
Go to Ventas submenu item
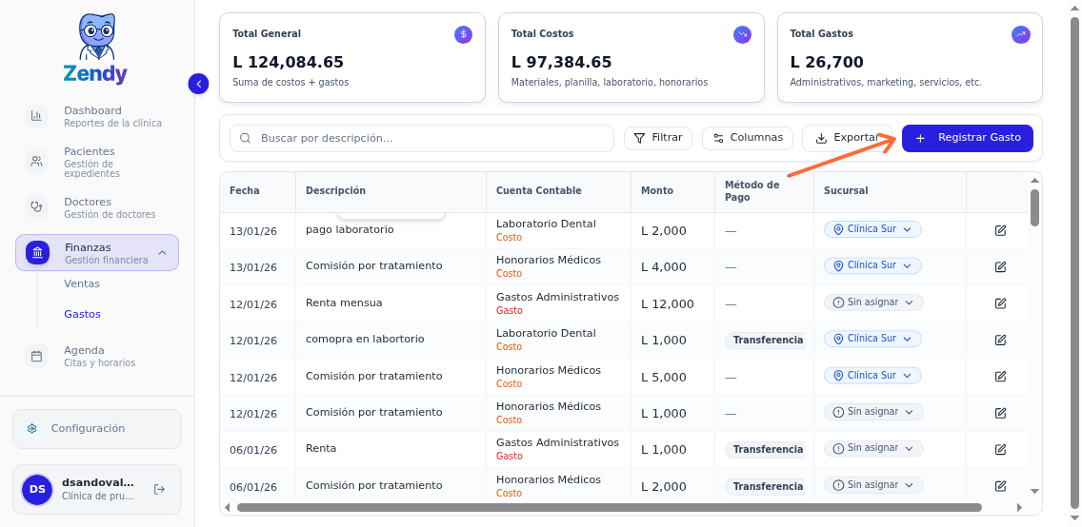click(82, 283)
